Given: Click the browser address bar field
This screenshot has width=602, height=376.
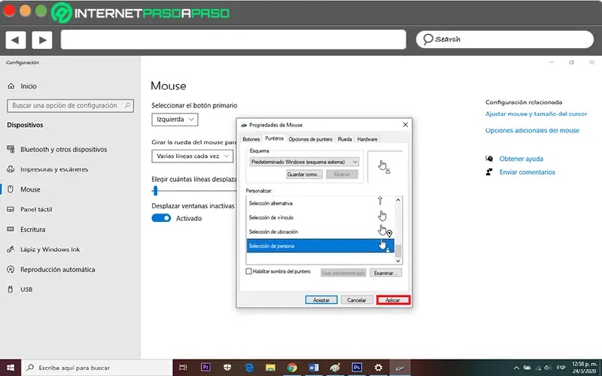Looking at the screenshot, I should [x=233, y=40].
